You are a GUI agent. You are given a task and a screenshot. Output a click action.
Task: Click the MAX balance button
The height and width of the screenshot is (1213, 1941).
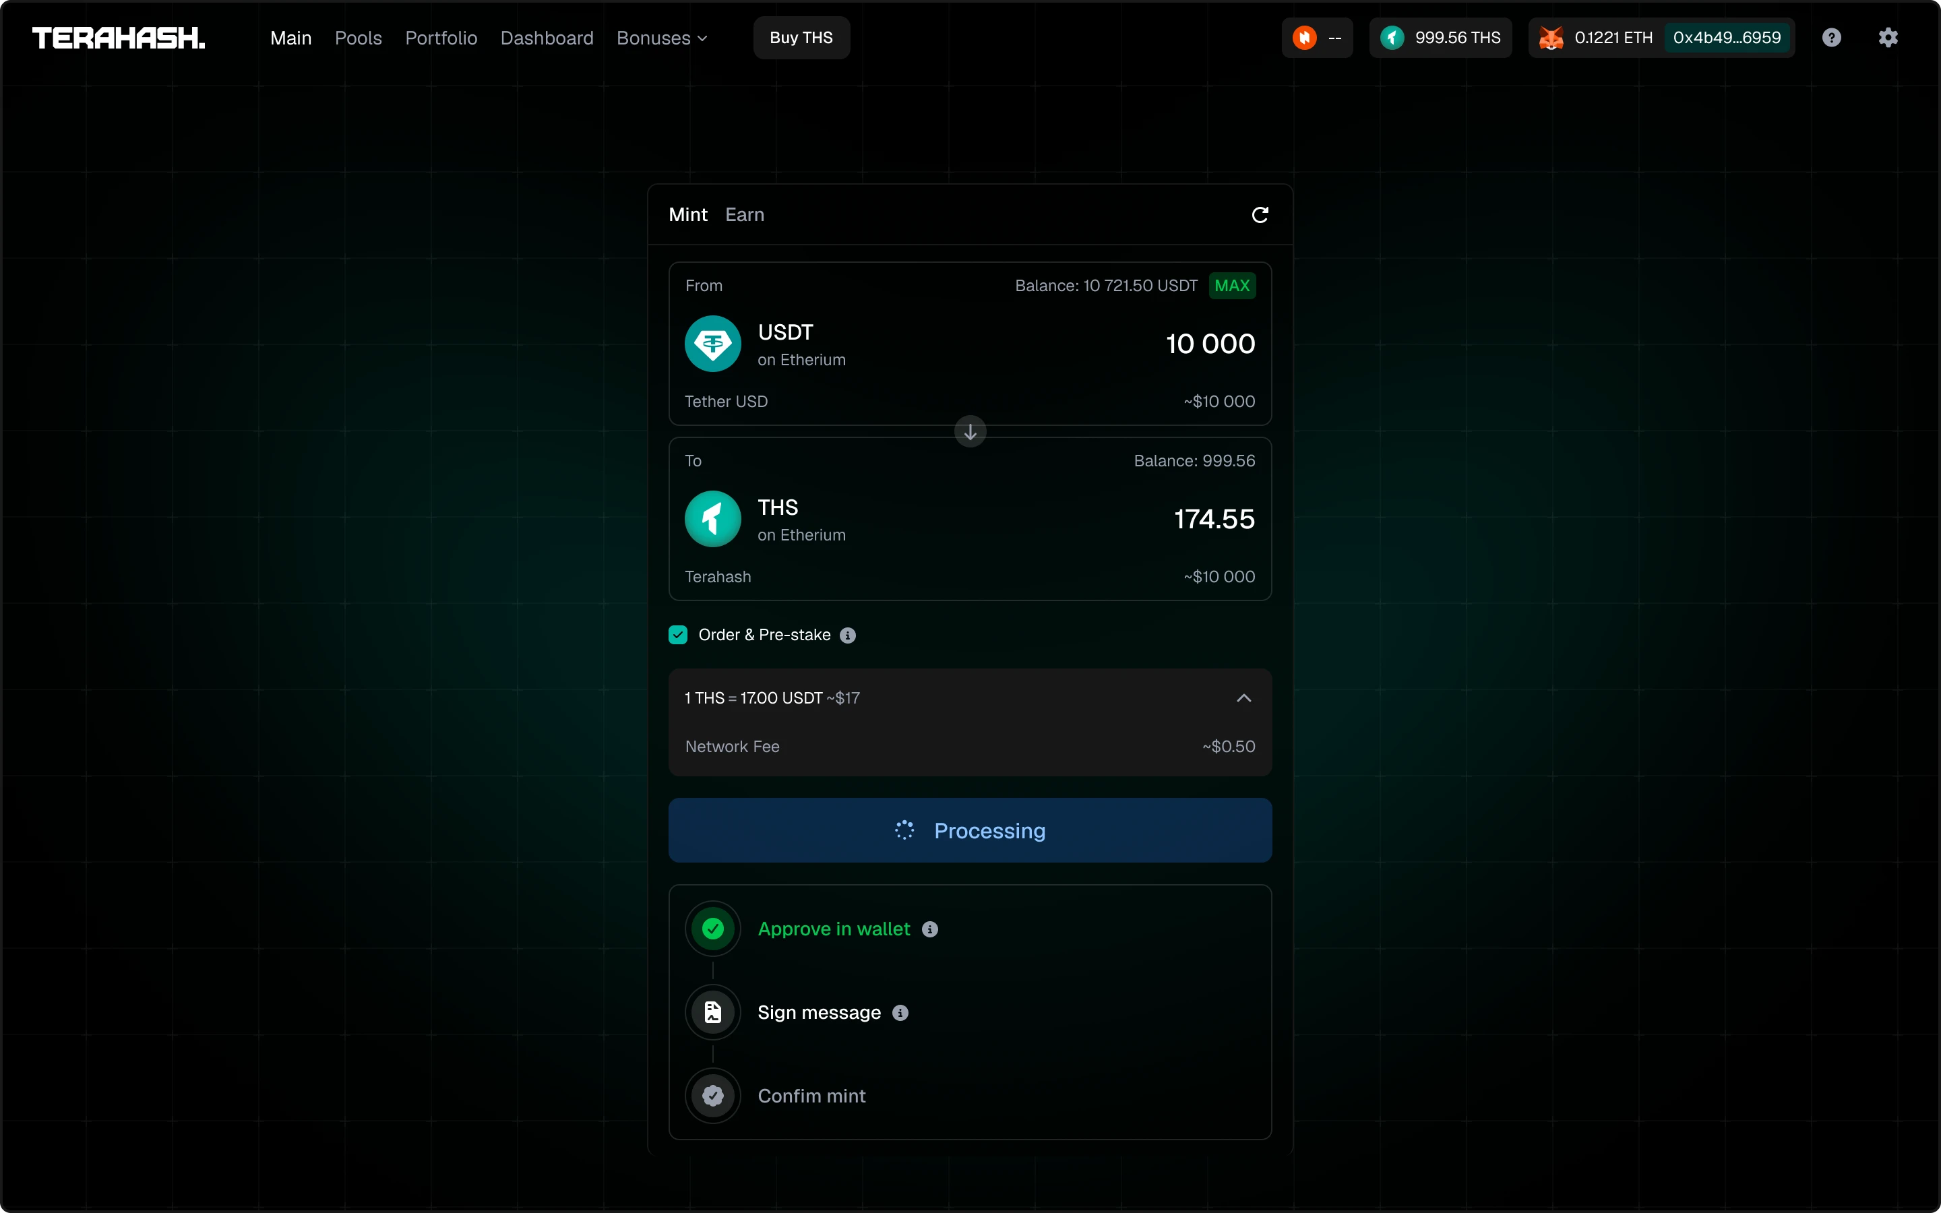pos(1232,286)
